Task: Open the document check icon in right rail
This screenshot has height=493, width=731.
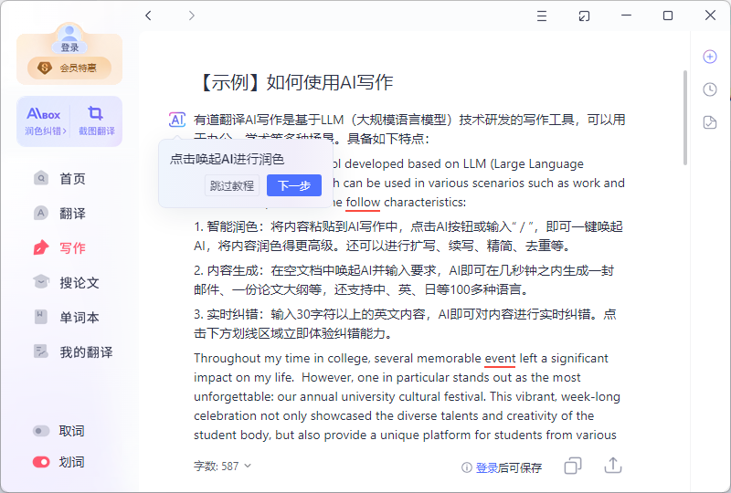Action: coord(710,122)
